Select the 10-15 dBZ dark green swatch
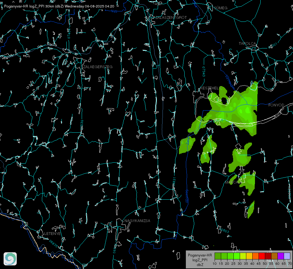293x269 pixels. pos(218,256)
